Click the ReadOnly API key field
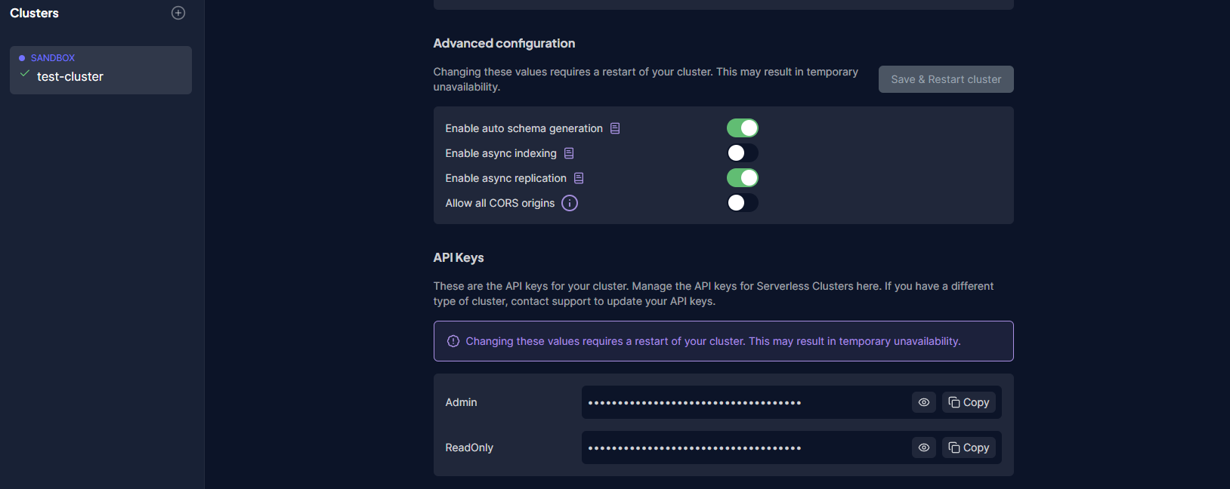This screenshot has height=489, width=1230. (x=746, y=447)
